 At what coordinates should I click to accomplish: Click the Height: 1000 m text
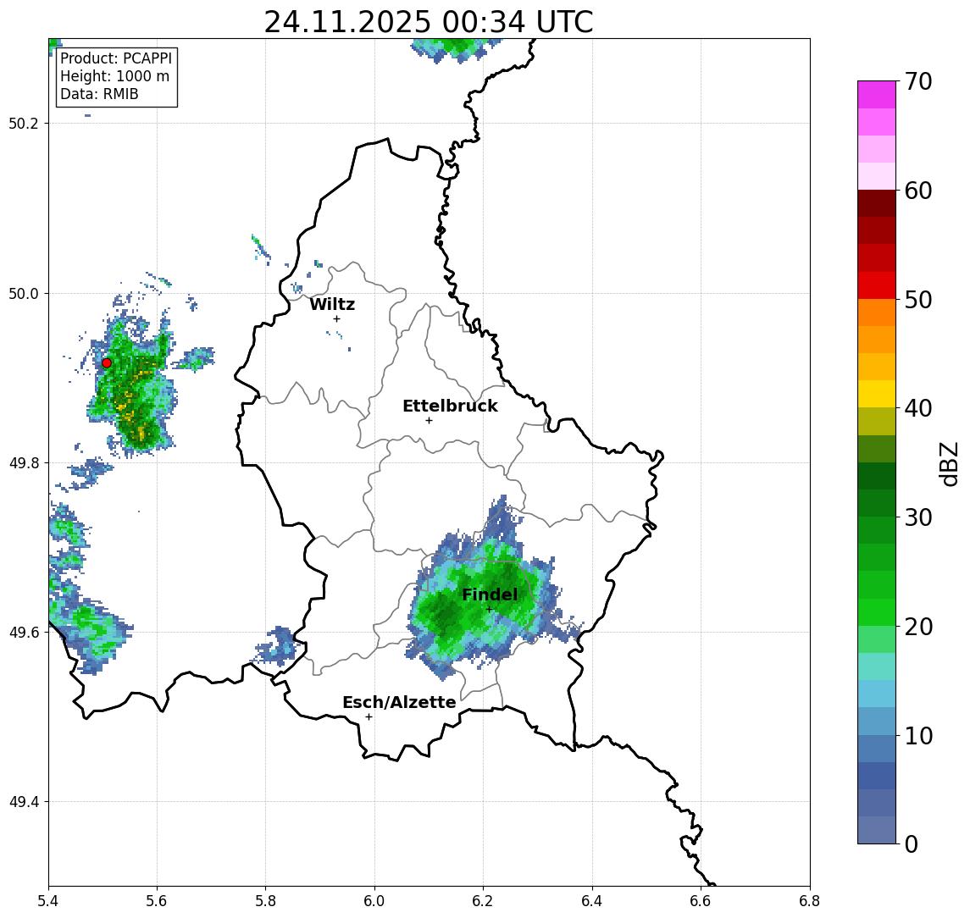click(114, 76)
